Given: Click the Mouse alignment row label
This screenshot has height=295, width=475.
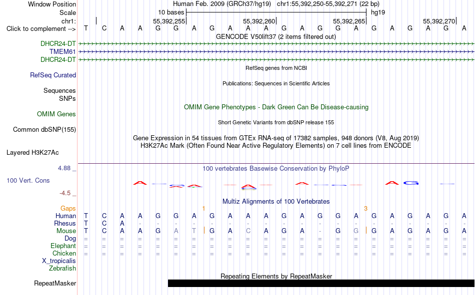Looking at the screenshot, I should pyautogui.click(x=66, y=231).
